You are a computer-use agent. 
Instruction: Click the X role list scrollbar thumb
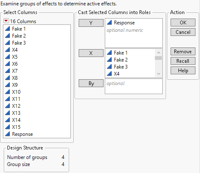tap(159, 58)
